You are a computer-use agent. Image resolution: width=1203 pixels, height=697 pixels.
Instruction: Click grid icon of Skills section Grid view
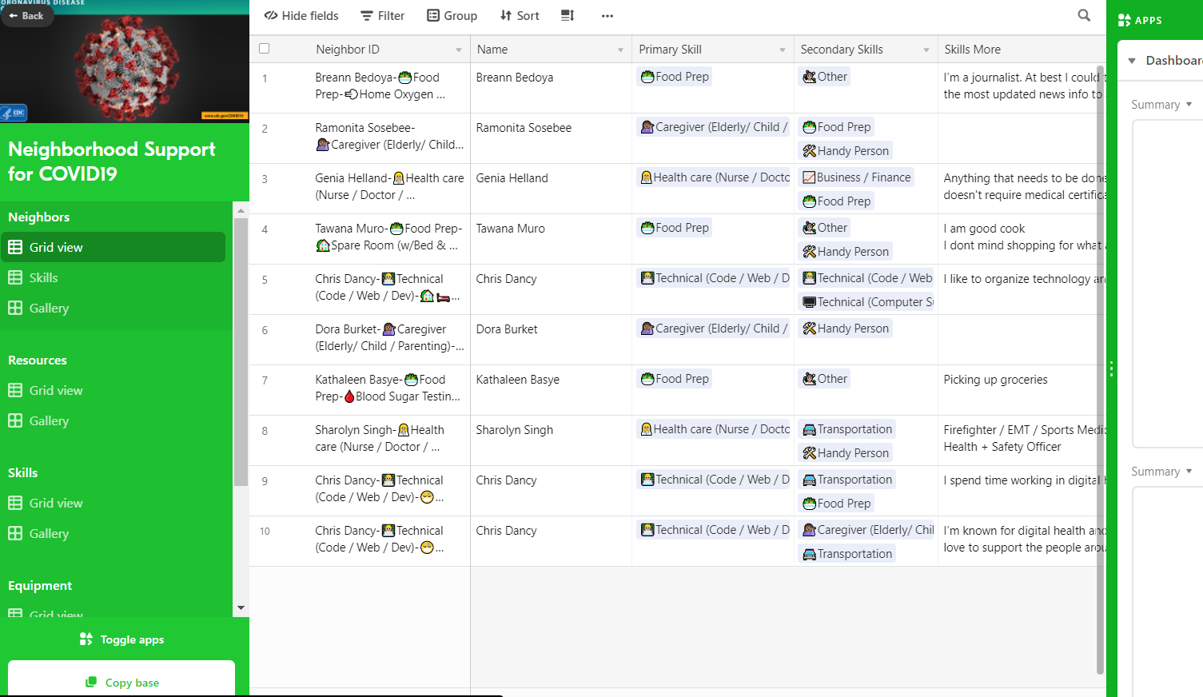15,503
